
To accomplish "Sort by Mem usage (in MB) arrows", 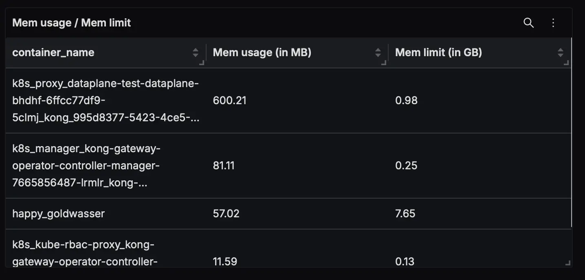I will (x=378, y=52).
